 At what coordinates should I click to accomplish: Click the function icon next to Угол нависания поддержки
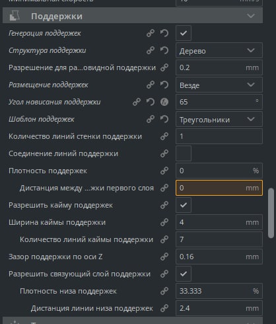tap(164, 102)
